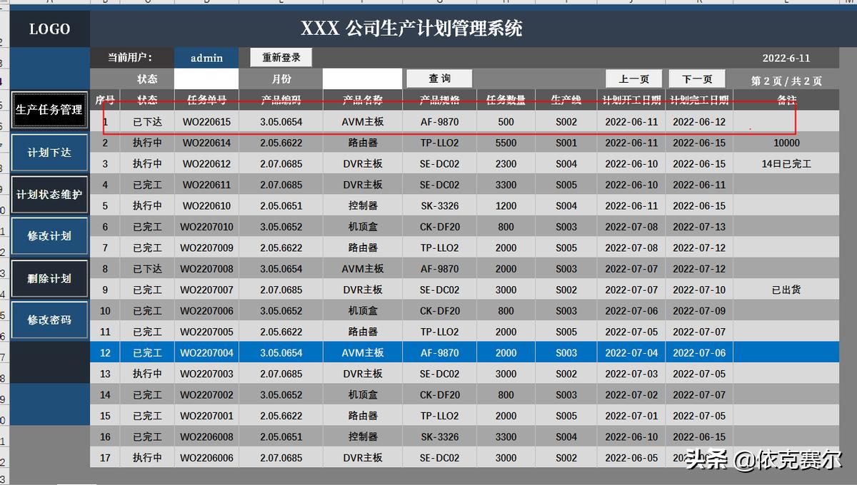Click the 重新登录 button

(x=281, y=57)
